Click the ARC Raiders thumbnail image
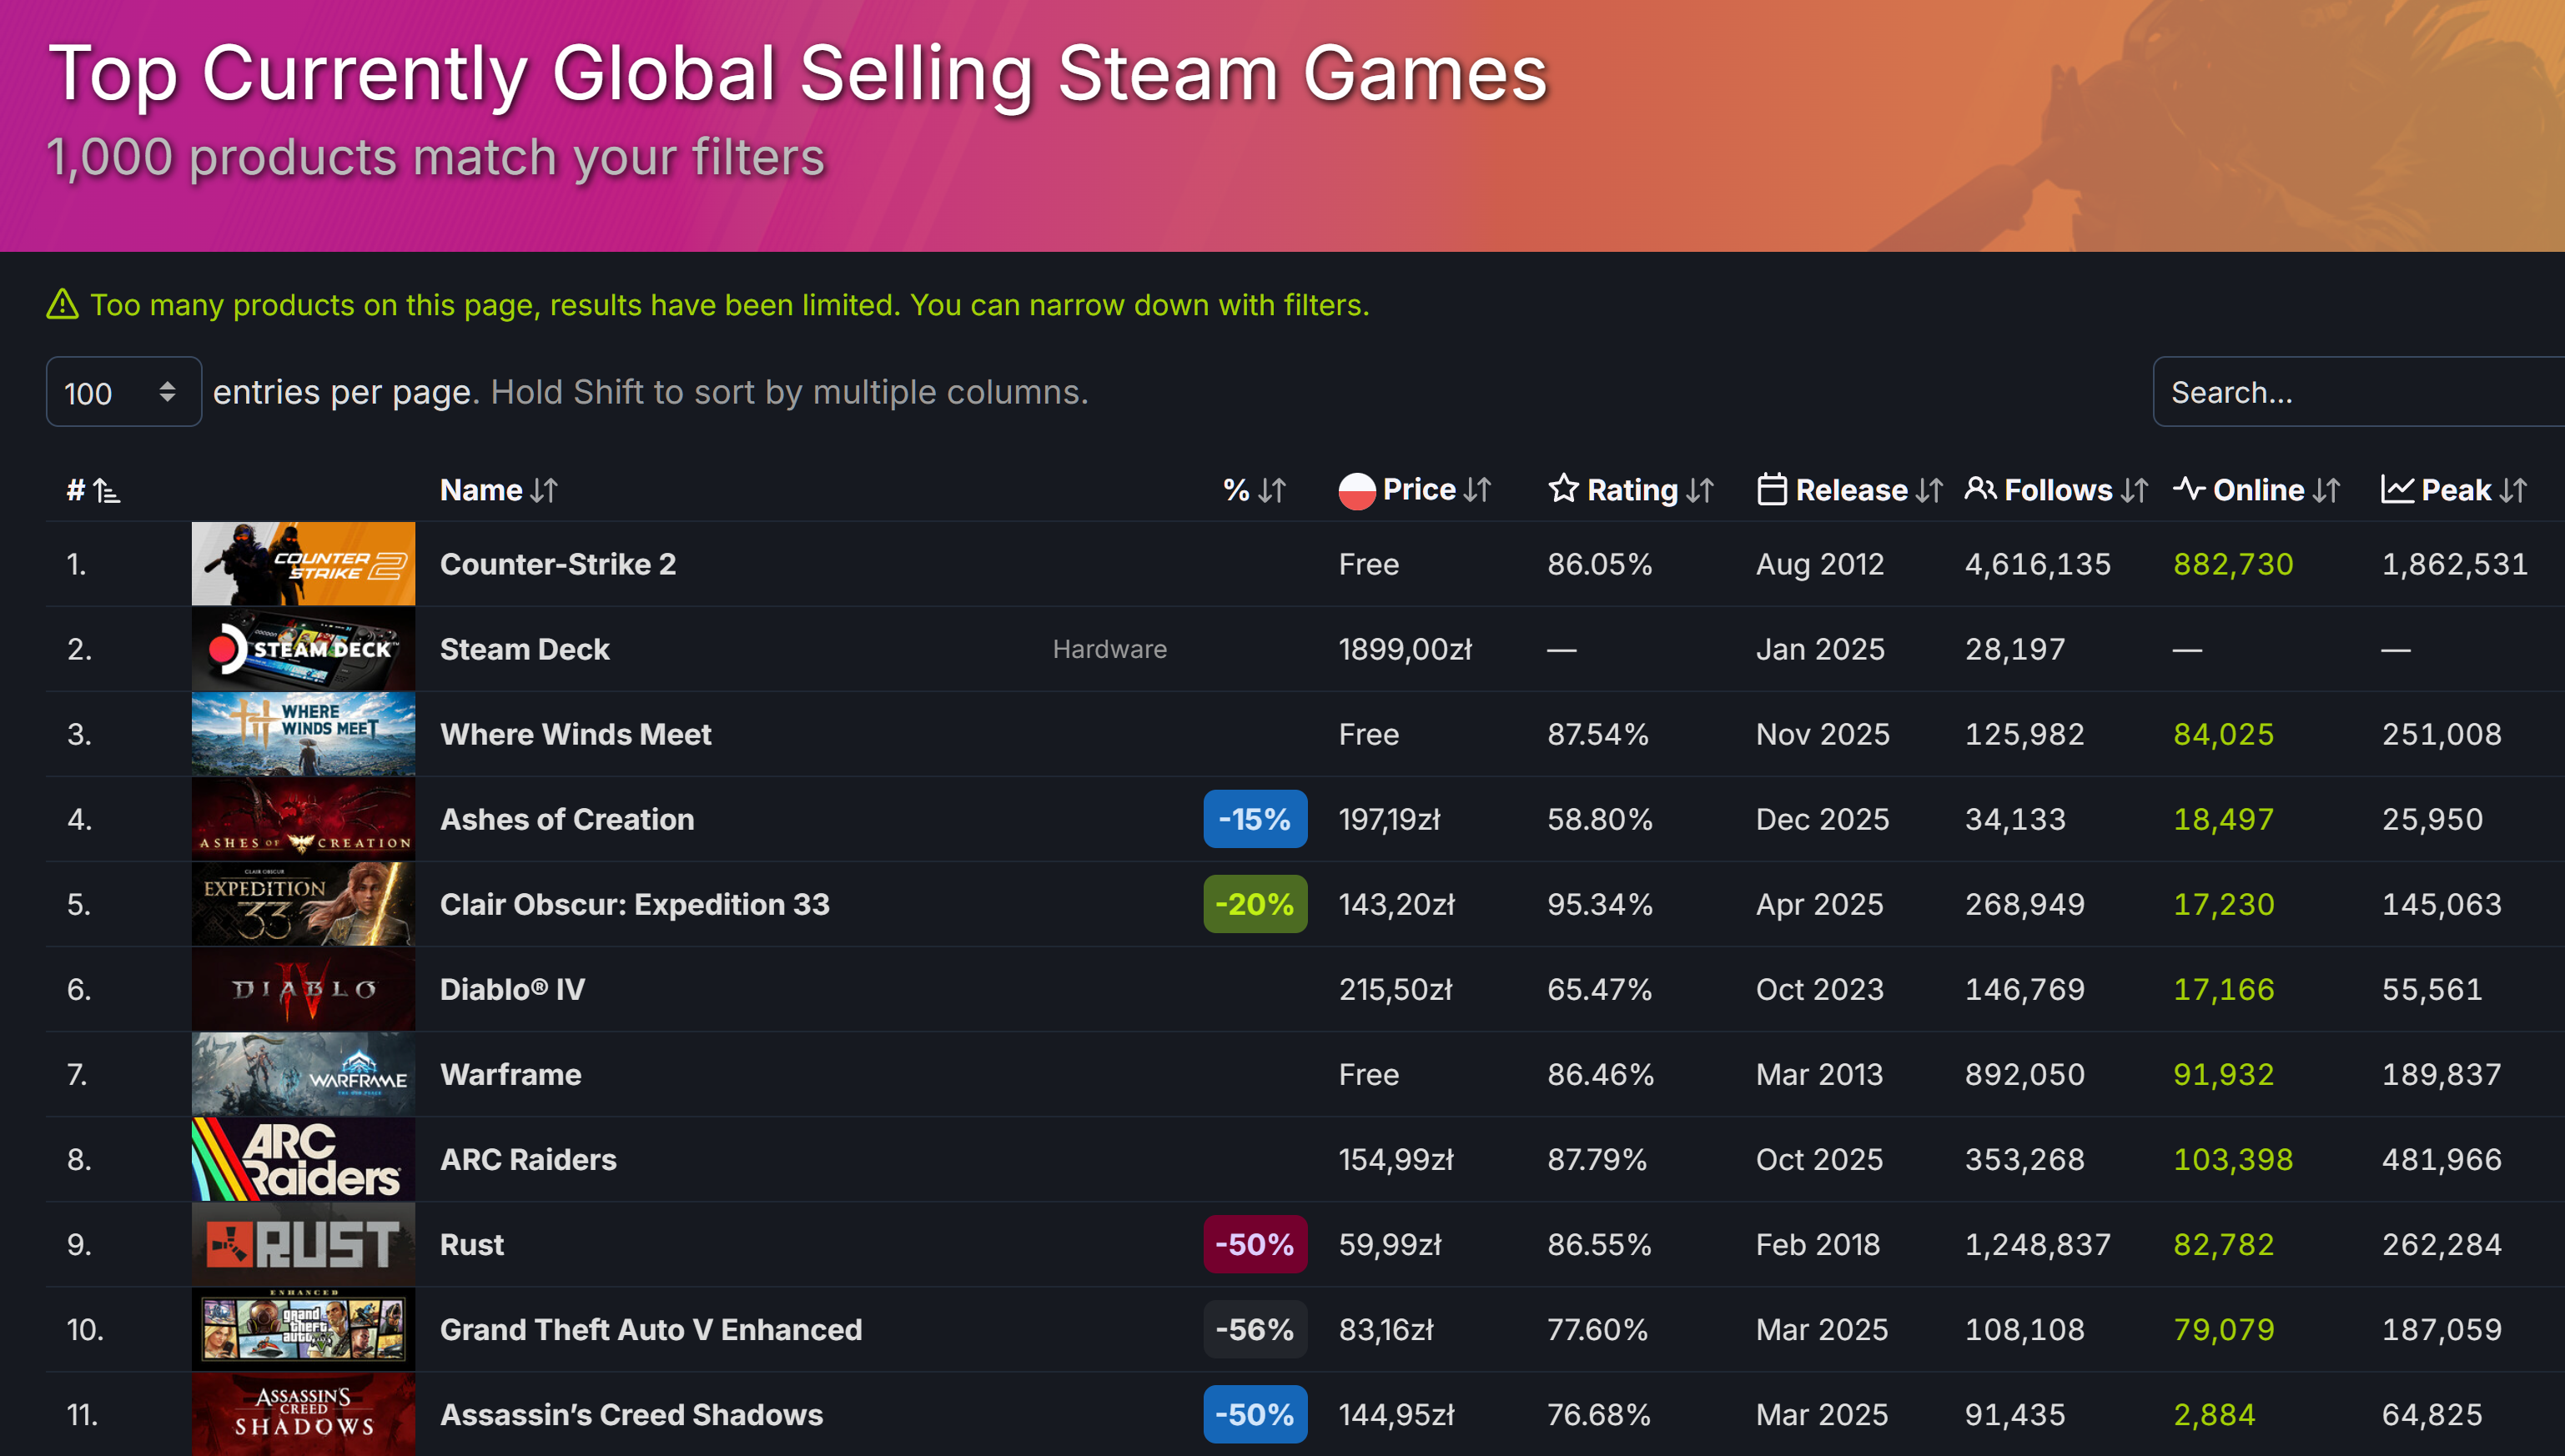The image size is (2565, 1456). tap(302, 1159)
